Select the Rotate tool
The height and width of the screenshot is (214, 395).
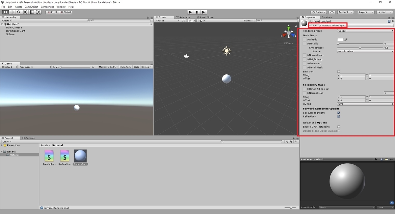[19, 12]
